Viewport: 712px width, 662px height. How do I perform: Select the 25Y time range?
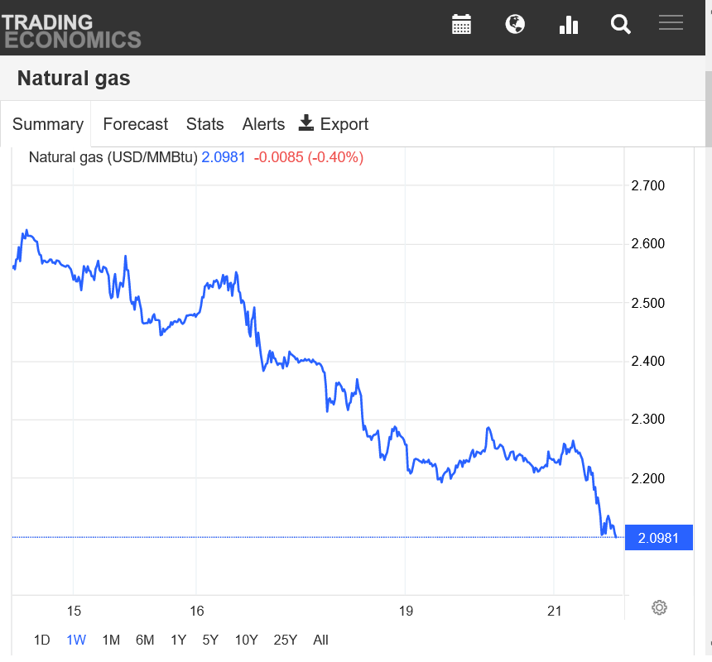286,640
